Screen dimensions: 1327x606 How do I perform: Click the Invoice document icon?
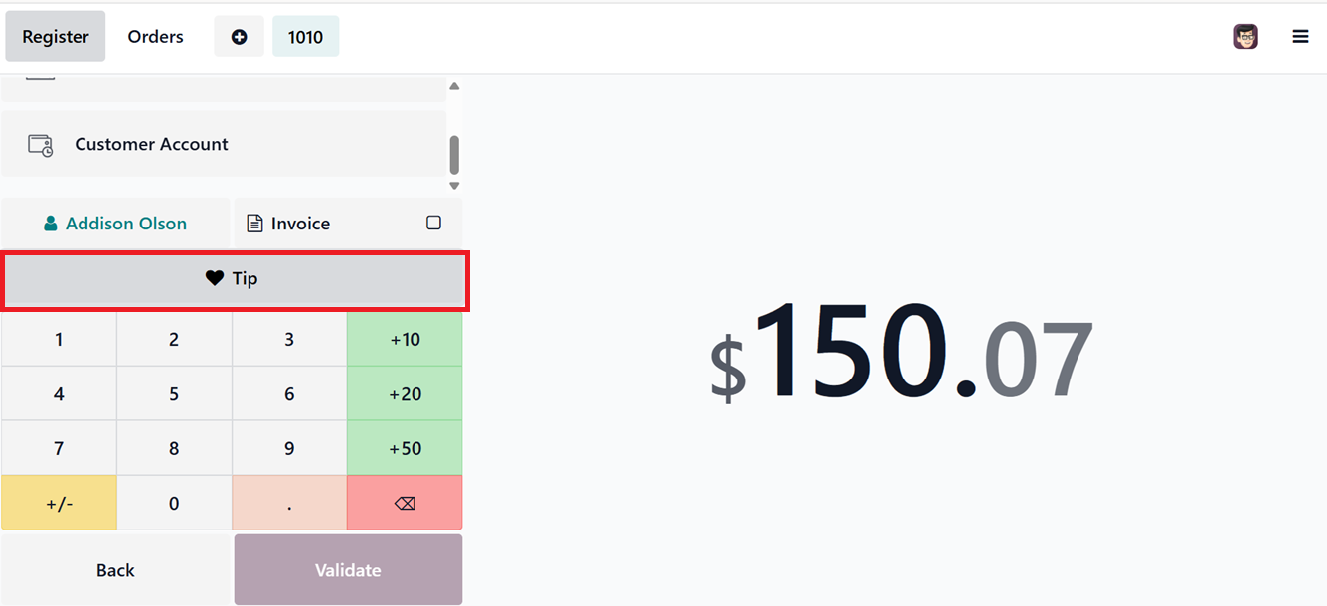[255, 224]
